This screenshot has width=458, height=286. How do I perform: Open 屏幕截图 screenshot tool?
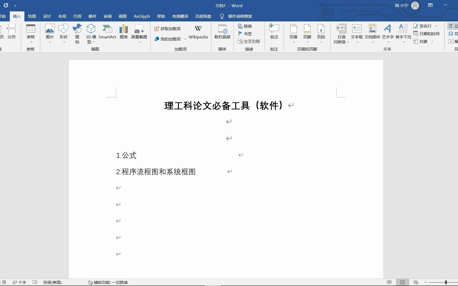coord(139,34)
